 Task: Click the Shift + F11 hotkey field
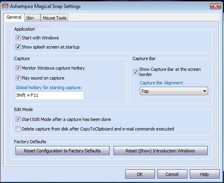coord(49,95)
